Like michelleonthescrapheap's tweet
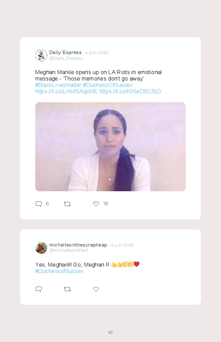Image resolution: width=221 pixels, height=342 pixels. point(96,289)
